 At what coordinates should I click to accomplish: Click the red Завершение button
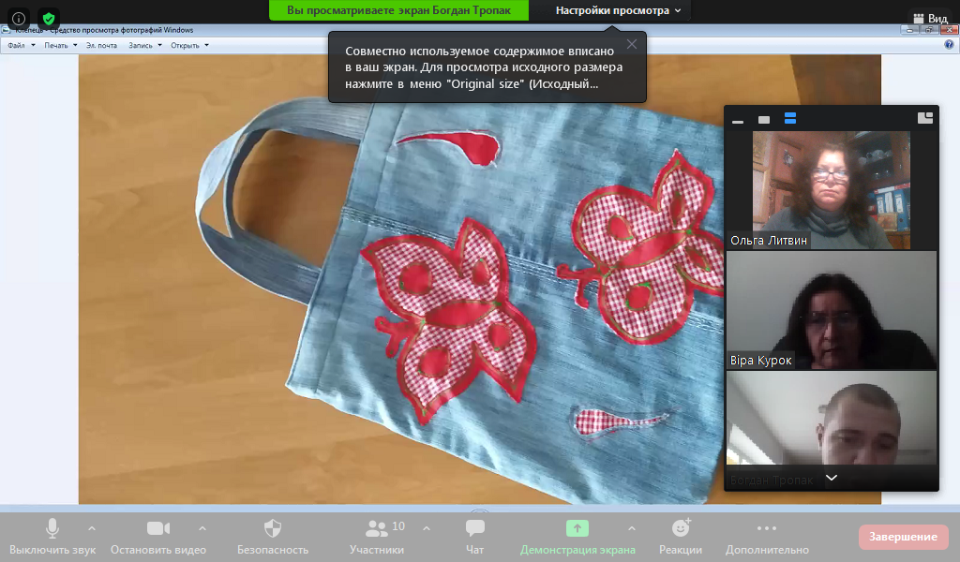[x=903, y=537]
